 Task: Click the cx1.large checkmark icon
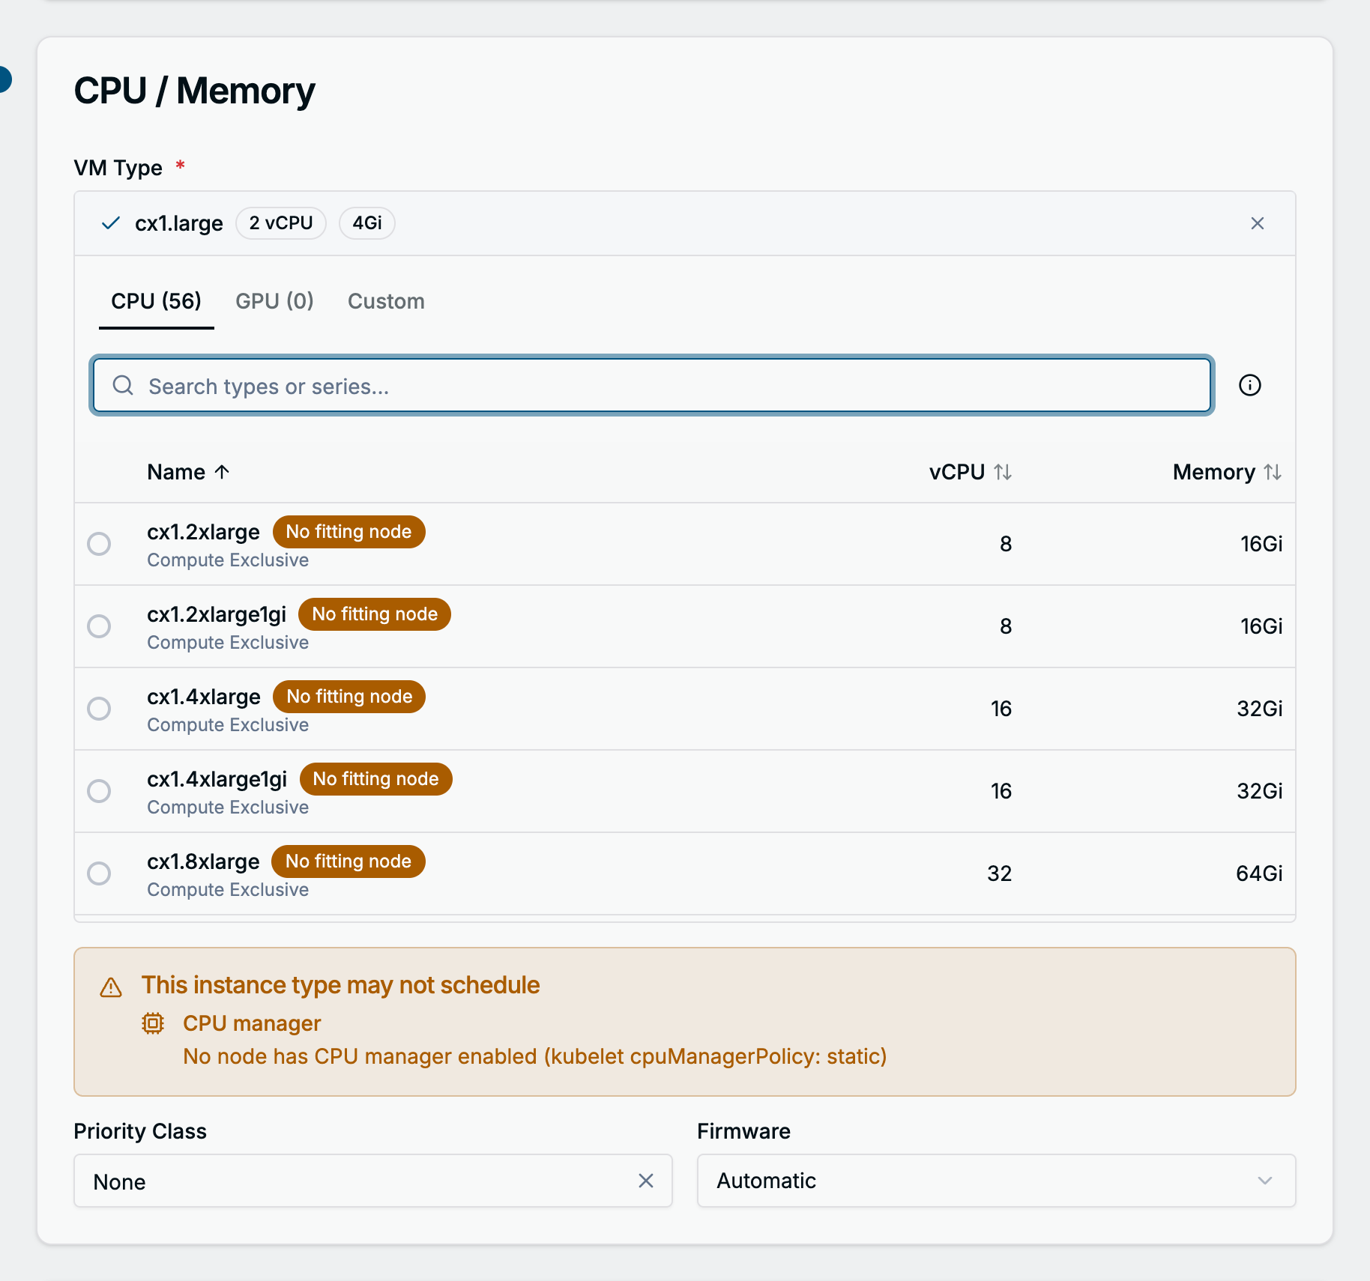point(111,223)
